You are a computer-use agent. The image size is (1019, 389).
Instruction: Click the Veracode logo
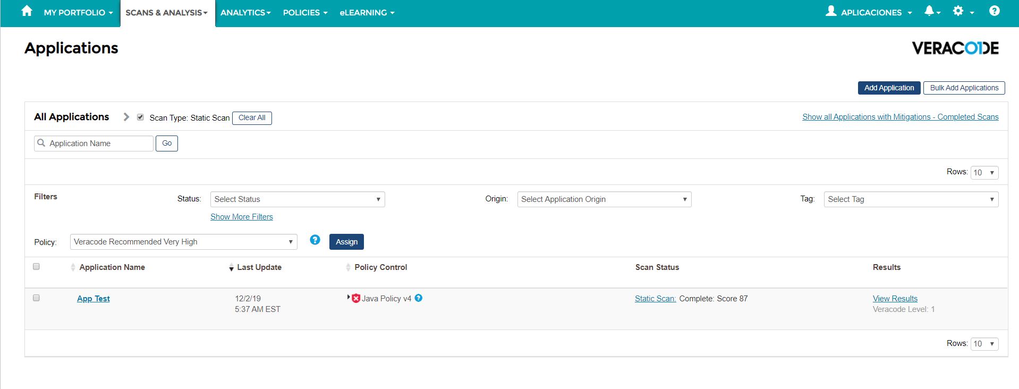coord(955,48)
